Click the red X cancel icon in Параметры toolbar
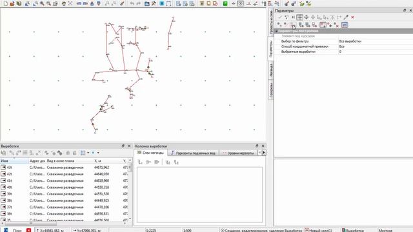The width and height of the screenshot is (413, 232). coord(352,17)
